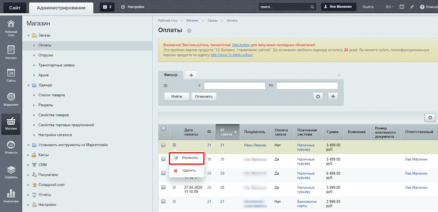Collapse the Одежда tree node
The width and height of the screenshot is (438, 212).
28,86
